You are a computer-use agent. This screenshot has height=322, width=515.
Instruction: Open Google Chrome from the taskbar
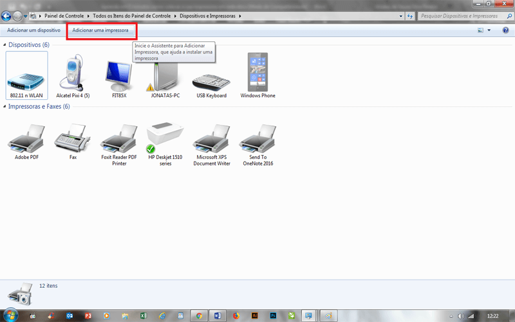(200, 316)
